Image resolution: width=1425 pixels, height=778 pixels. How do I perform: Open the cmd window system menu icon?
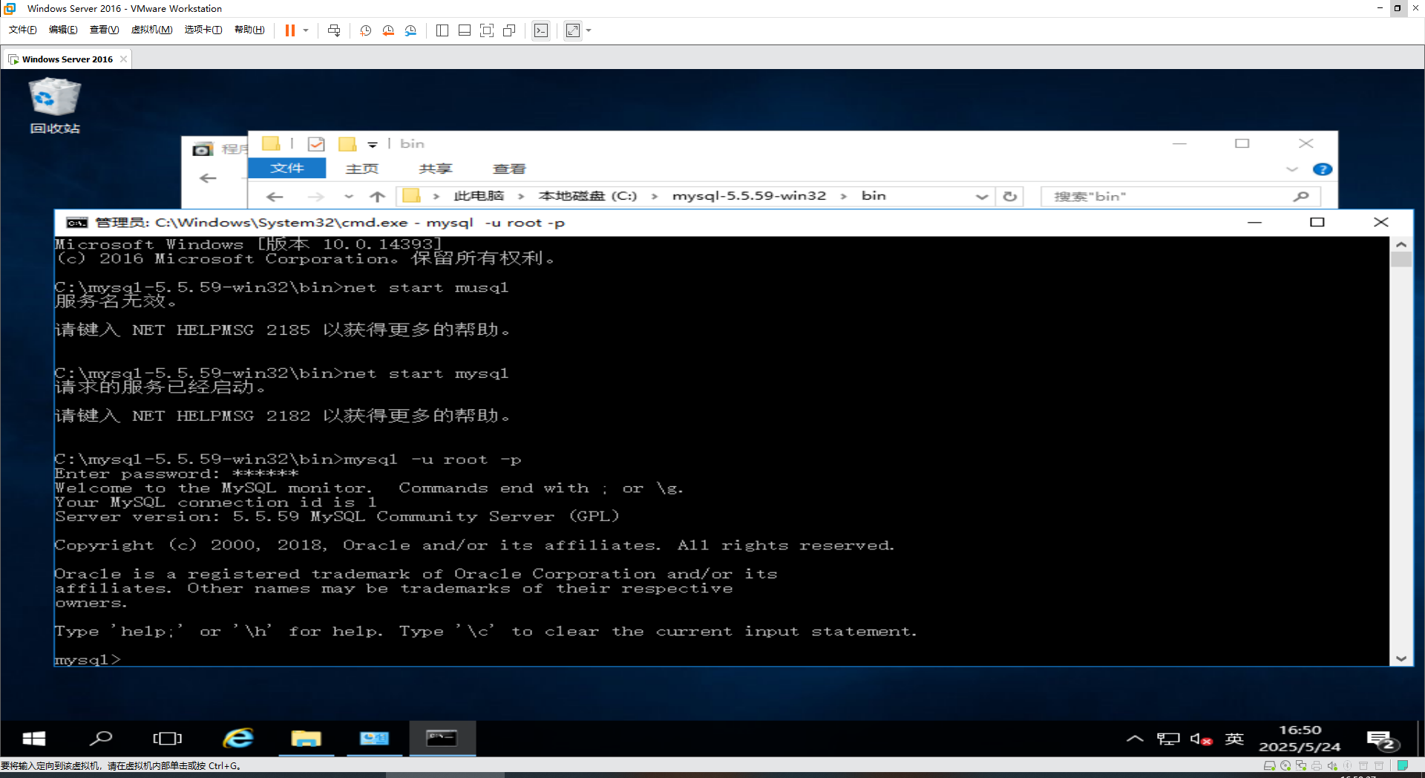(x=76, y=223)
